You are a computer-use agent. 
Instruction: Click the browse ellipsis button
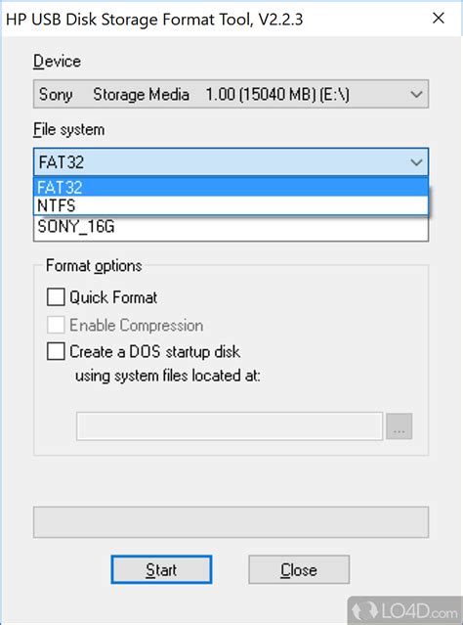coord(399,426)
